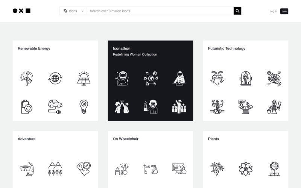Select the woman in hijab icon
Screen dimensions: 301x188
pyautogui.click(x=179, y=78)
